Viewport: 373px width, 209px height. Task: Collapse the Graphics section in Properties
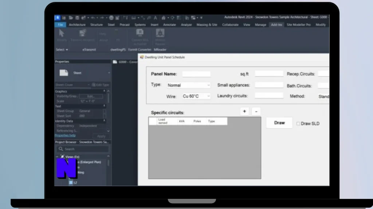click(x=104, y=91)
